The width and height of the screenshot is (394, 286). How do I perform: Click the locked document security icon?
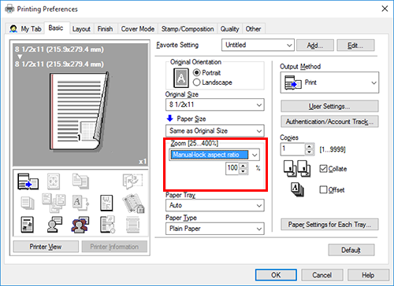click(x=133, y=203)
